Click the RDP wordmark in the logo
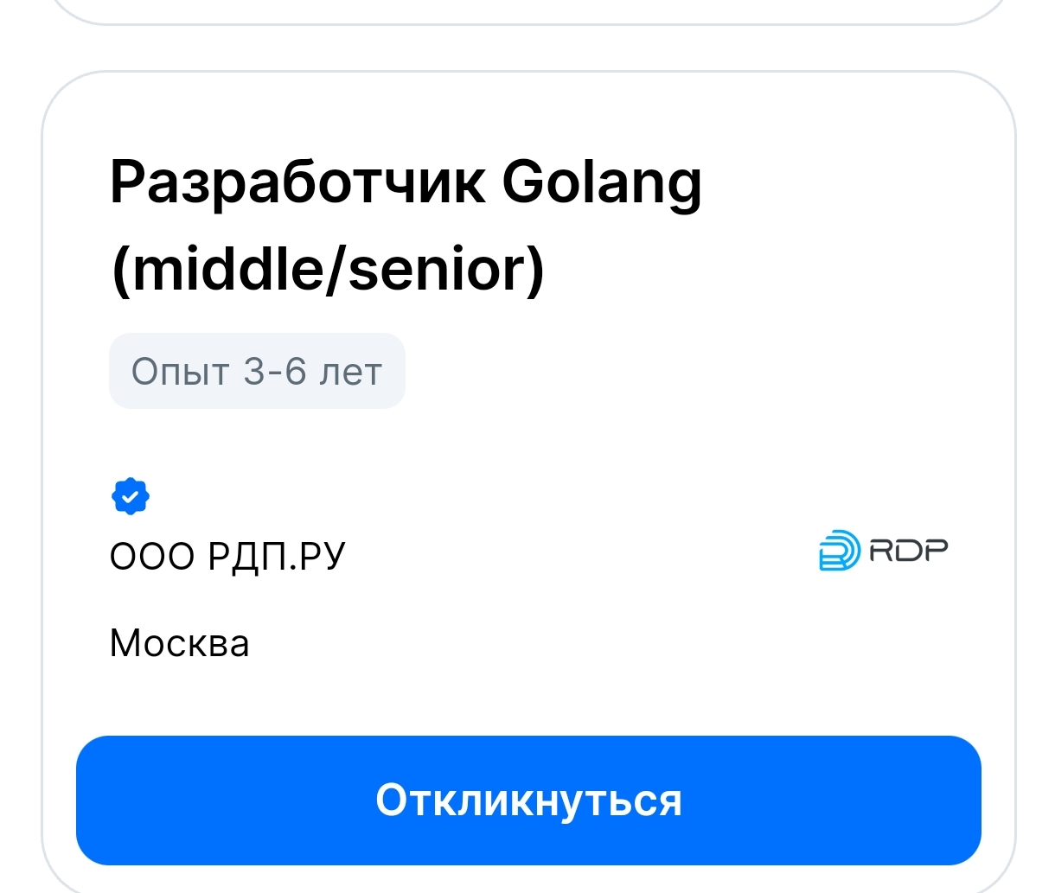 pos(908,550)
